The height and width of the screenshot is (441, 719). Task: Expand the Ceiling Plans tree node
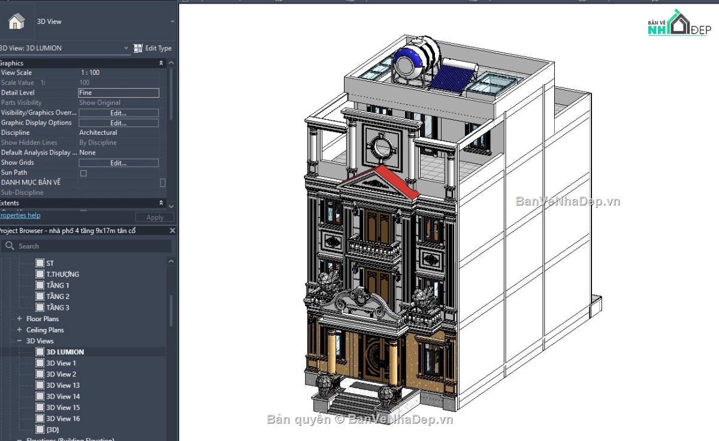pyautogui.click(x=20, y=330)
